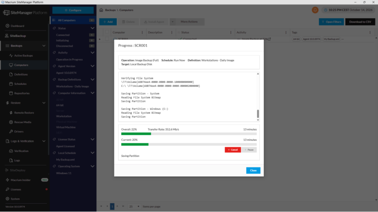Viewport: 378px width, 212px height.
Task: Pause the running backup
Action: 249,150
